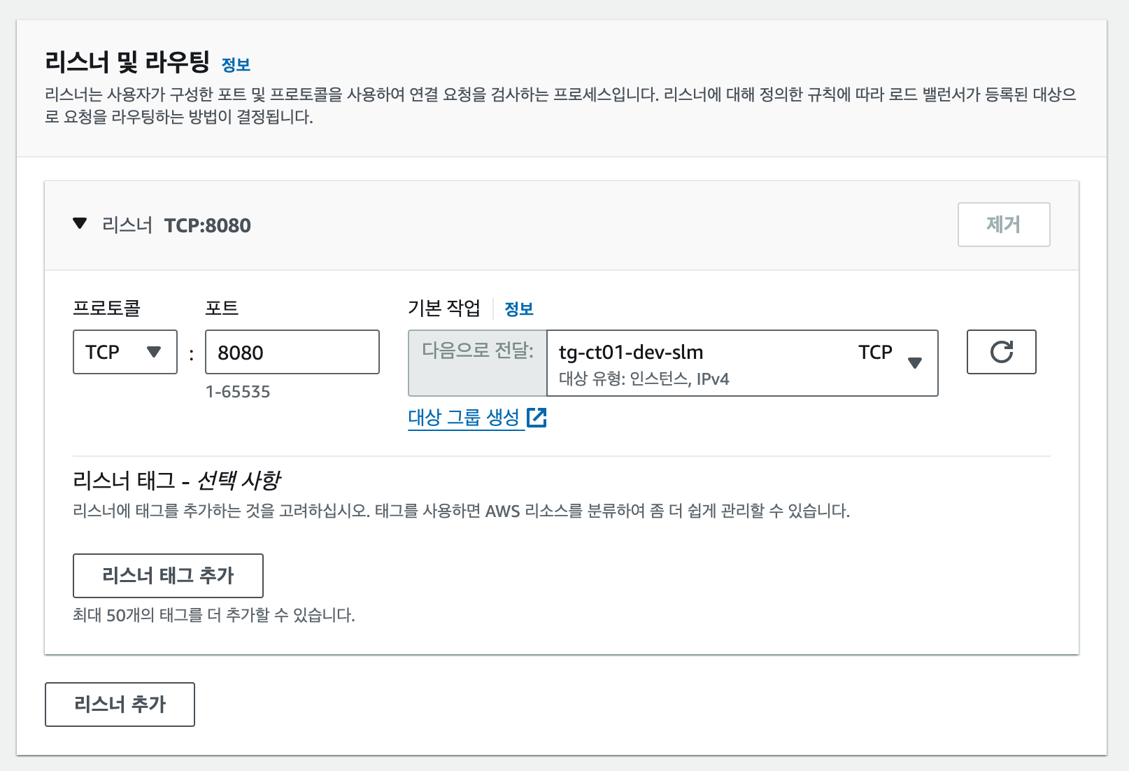Collapse the 리스너 TCP:8080 section triangle

[80, 224]
